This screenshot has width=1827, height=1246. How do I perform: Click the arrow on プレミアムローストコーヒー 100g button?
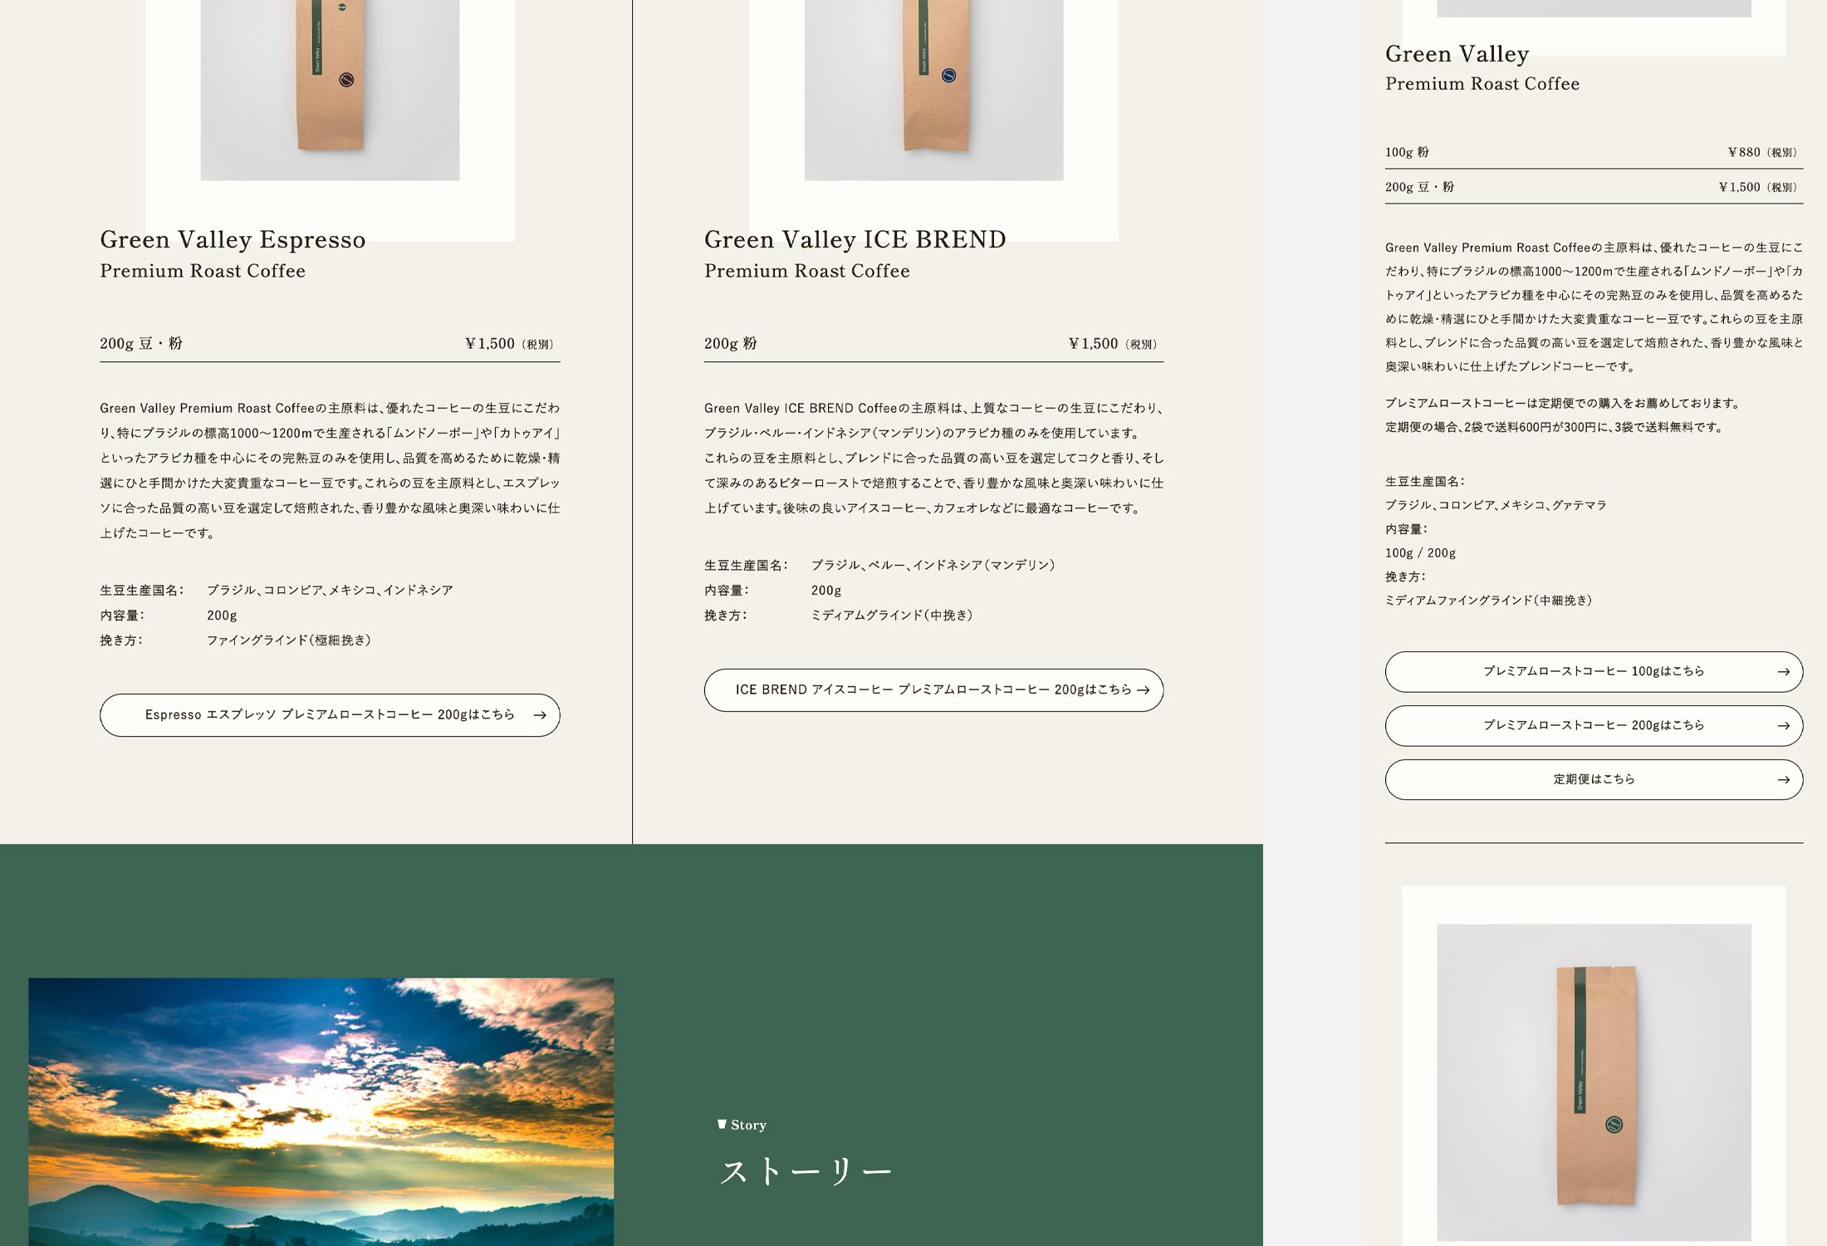point(1783,672)
